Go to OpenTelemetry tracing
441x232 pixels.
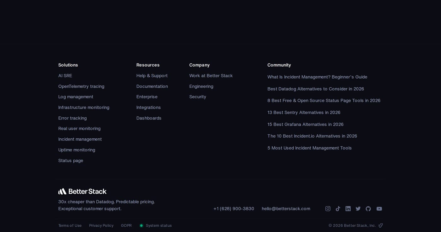81,86
